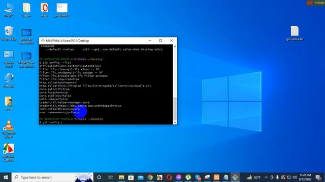Open Task View on taskbar

point(111,177)
